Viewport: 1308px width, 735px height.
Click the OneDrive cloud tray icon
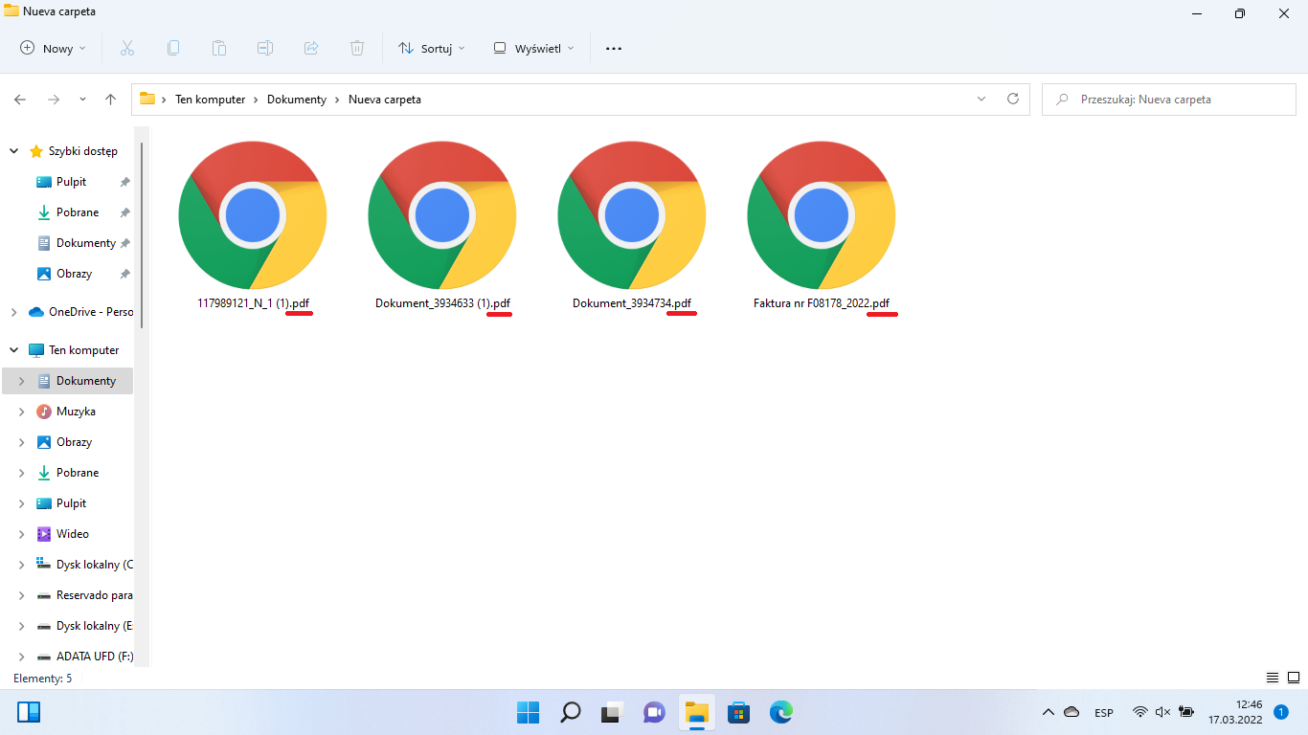pos(1072,712)
